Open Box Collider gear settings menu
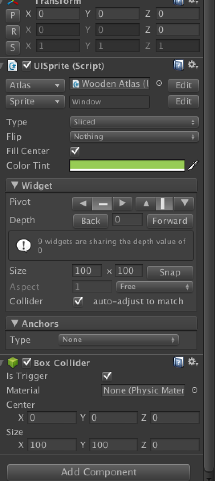Screen dimensions: 215x481 [x=193, y=362]
